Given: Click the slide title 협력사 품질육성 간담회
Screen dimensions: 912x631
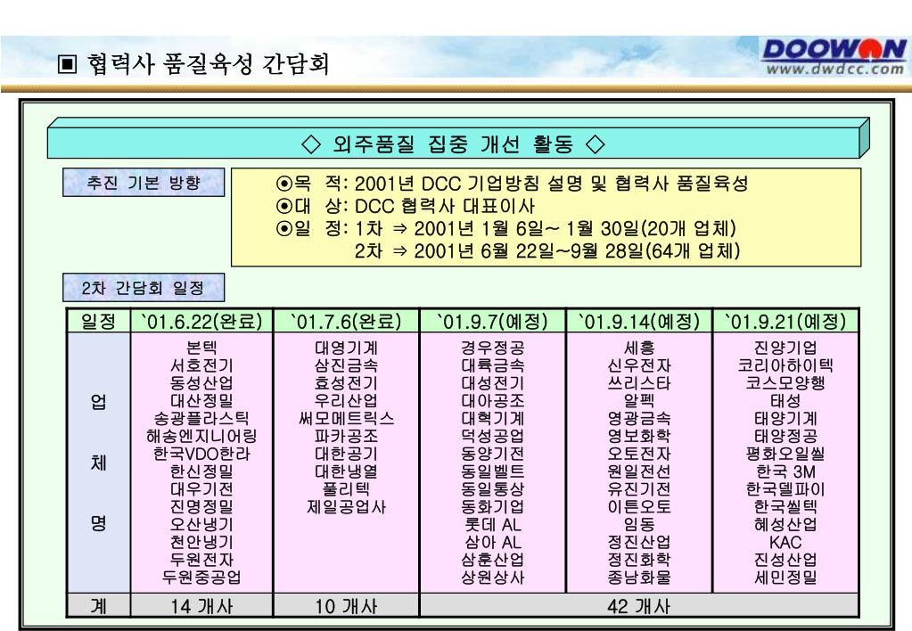Looking at the screenshot, I should pos(209,63).
